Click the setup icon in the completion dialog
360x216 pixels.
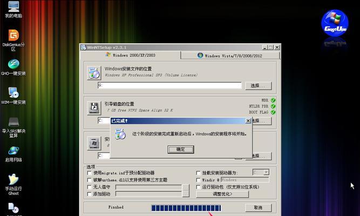[120, 134]
